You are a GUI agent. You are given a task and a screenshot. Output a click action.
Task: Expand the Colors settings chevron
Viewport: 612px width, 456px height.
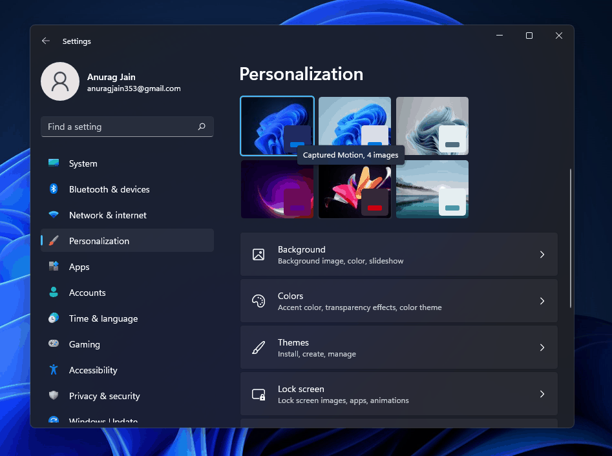542,301
